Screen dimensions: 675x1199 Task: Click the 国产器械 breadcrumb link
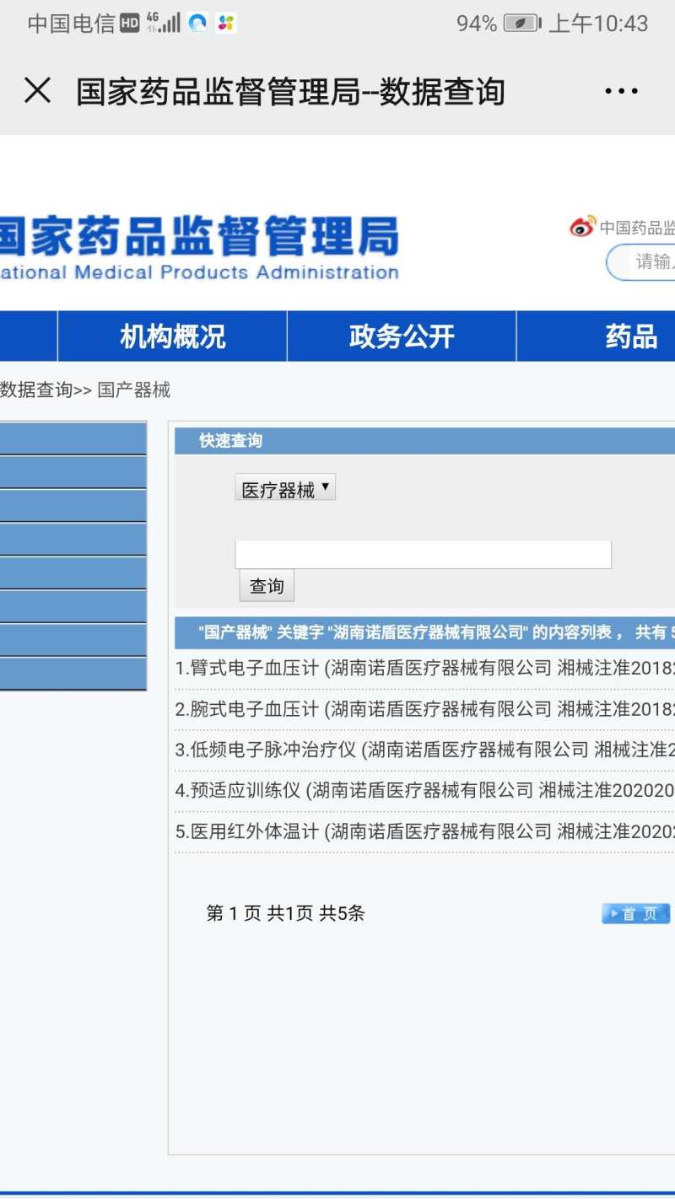pyautogui.click(x=133, y=390)
